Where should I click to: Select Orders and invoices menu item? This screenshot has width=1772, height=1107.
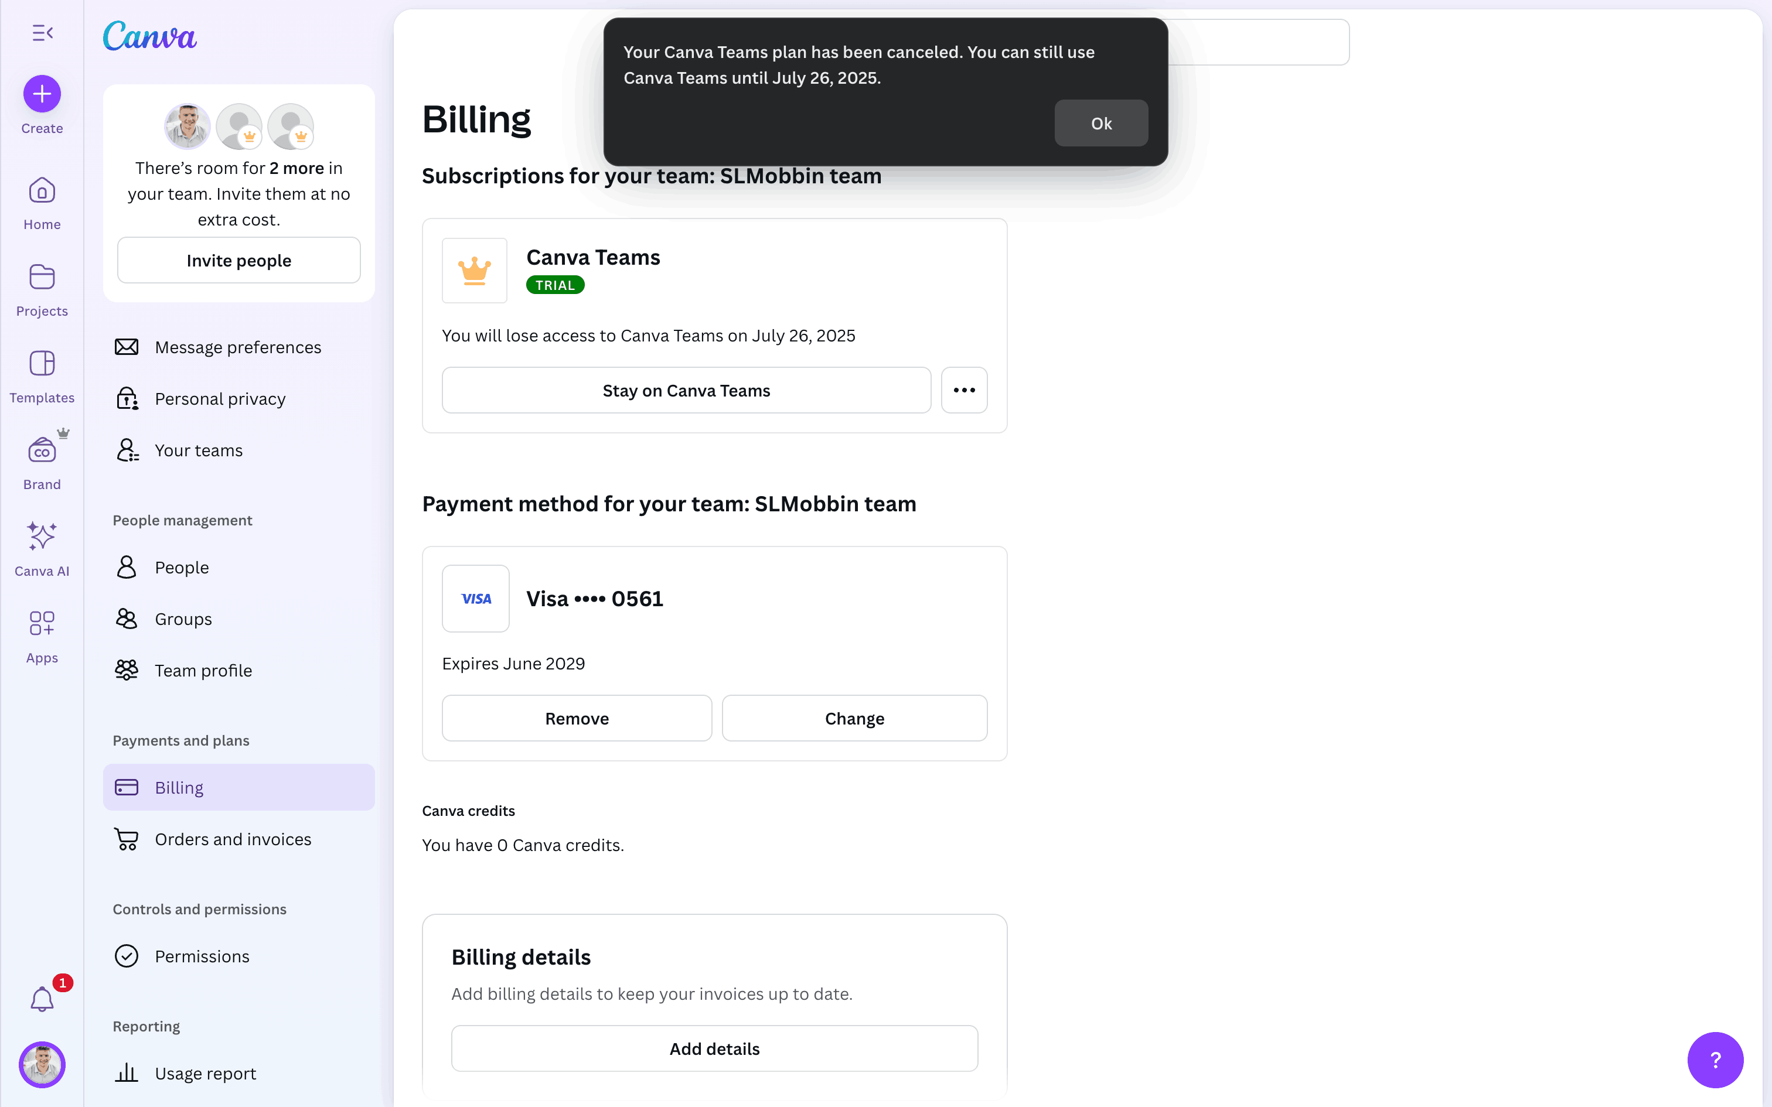pyautogui.click(x=233, y=839)
